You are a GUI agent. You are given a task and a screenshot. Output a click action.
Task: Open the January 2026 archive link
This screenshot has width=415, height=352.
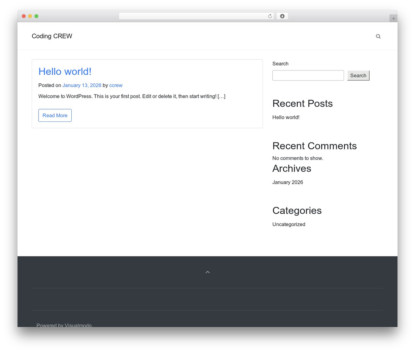(x=288, y=182)
